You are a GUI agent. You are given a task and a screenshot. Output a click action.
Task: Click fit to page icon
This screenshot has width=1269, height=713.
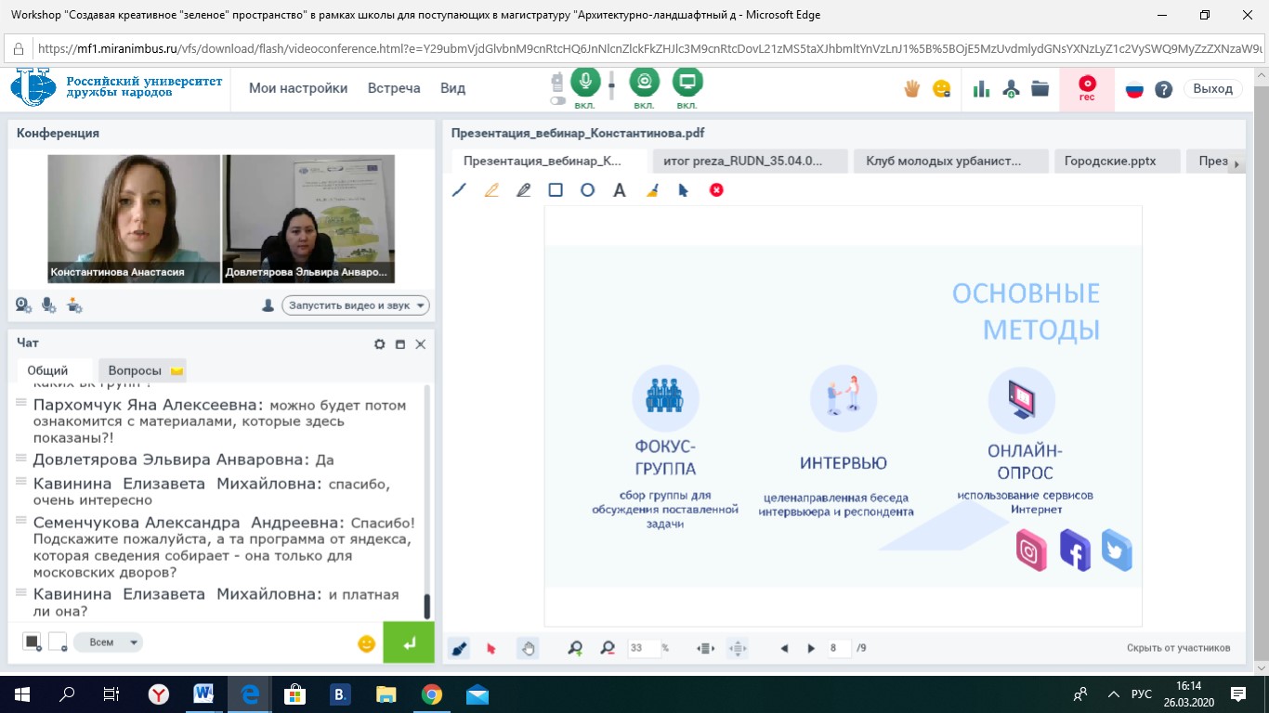point(738,648)
